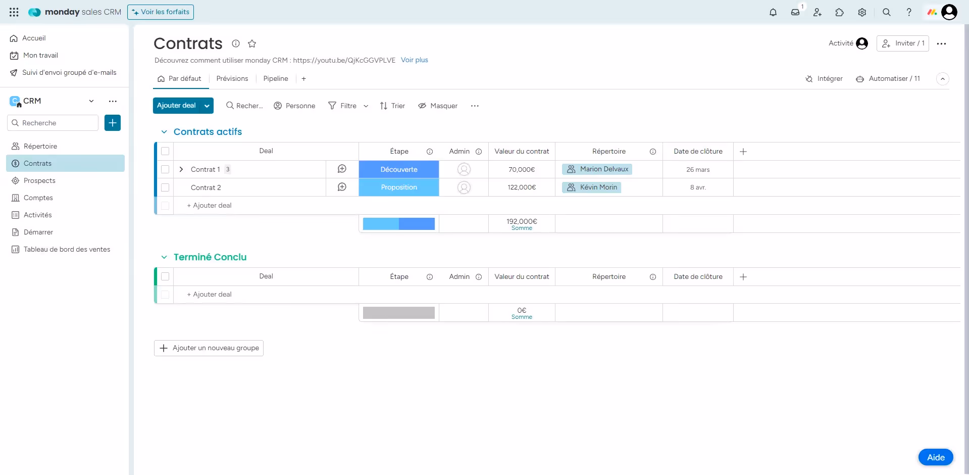
Task: Open the Prévisions tab
Action: click(x=232, y=79)
